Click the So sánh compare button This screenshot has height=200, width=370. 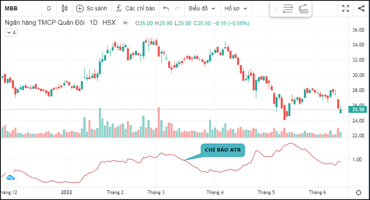pos(91,8)
